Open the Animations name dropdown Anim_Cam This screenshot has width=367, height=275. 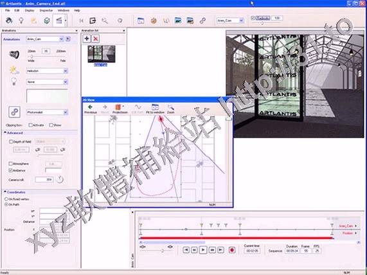point(45,39)
